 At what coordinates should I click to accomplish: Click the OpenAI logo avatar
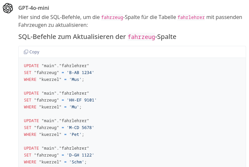[8, 8]
